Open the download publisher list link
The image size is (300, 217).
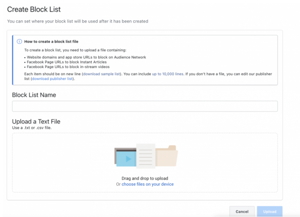click(52, 79)
